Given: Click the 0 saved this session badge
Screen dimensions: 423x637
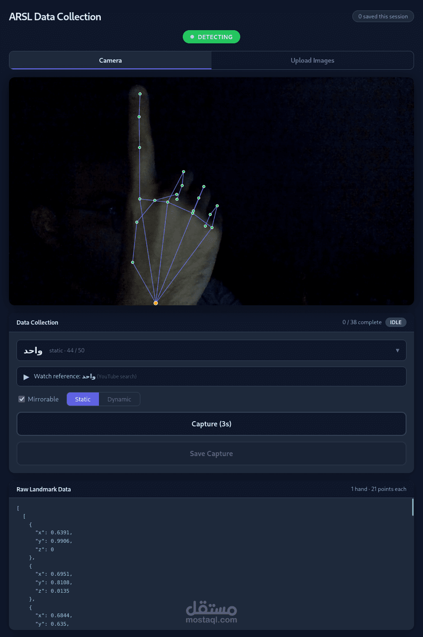Looking at the screenshot, I should pos(383,16).
